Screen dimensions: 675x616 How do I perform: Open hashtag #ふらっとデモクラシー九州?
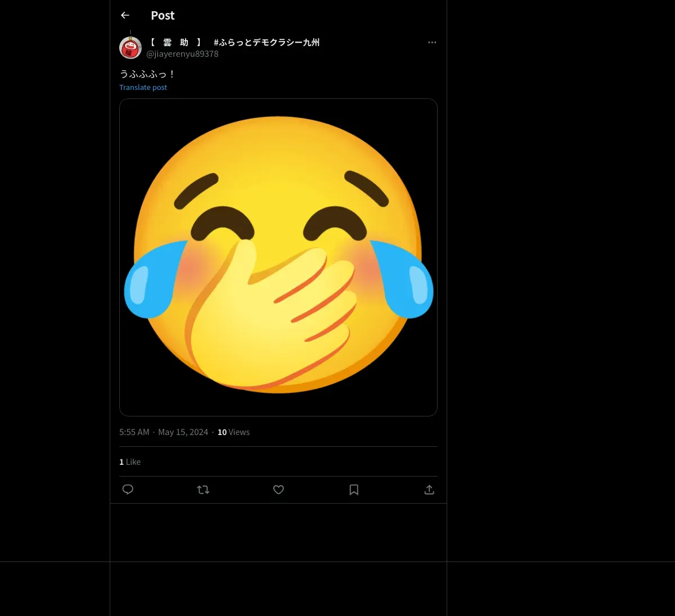267,43
